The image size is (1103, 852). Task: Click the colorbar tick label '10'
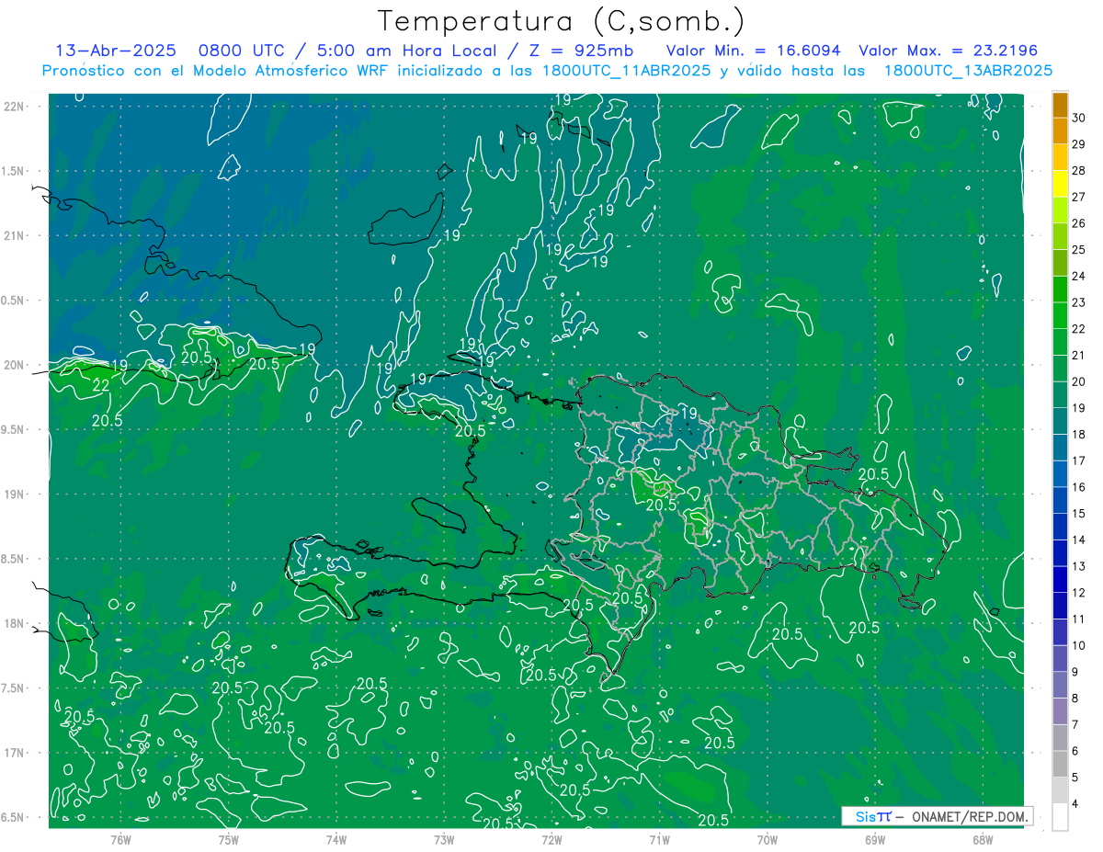(1079, 645)
